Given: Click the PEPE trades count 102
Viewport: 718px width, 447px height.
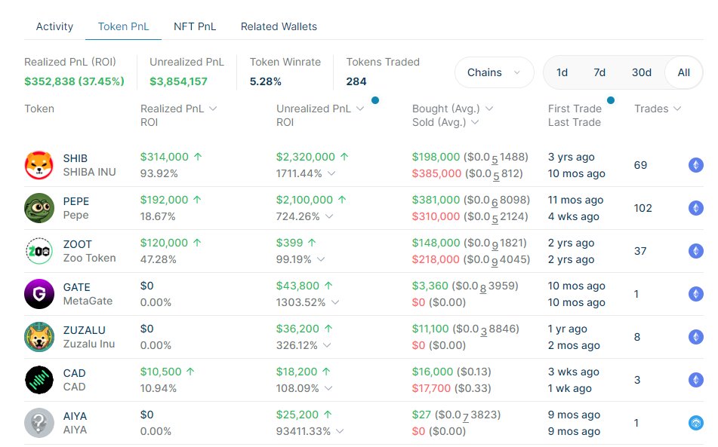Looking at the screenshot, I should click(x=643, y=208).
